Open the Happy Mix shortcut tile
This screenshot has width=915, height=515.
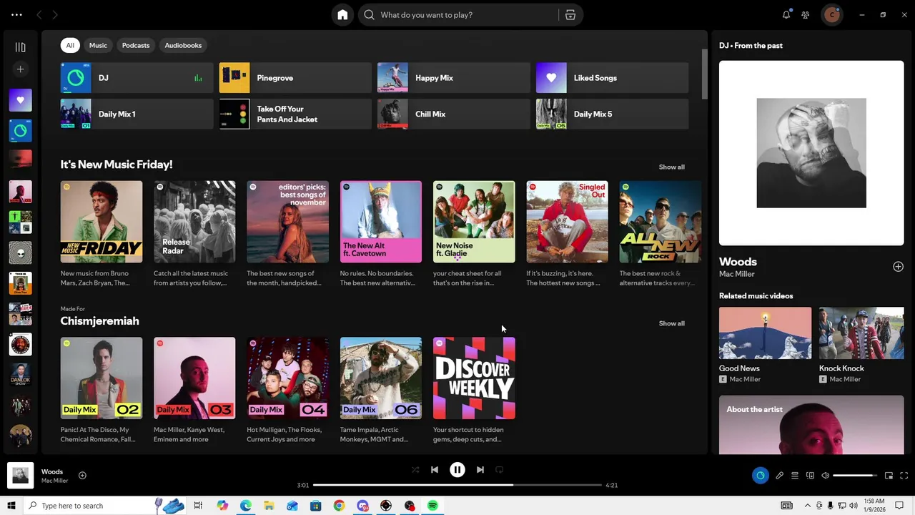point(453,78)
